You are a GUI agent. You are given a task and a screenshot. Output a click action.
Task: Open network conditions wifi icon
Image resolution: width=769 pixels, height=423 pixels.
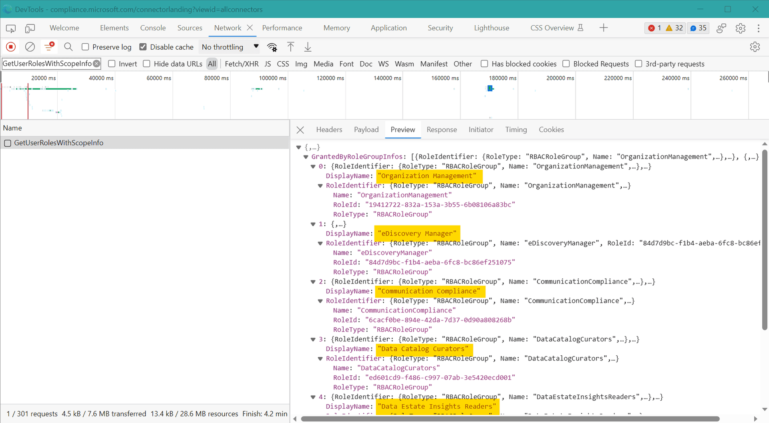[x=272, y=47]
